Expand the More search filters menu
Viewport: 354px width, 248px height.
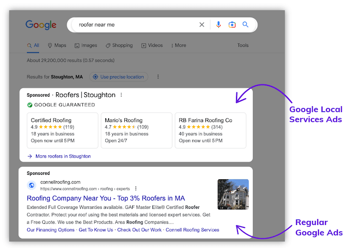coord(178,45)
